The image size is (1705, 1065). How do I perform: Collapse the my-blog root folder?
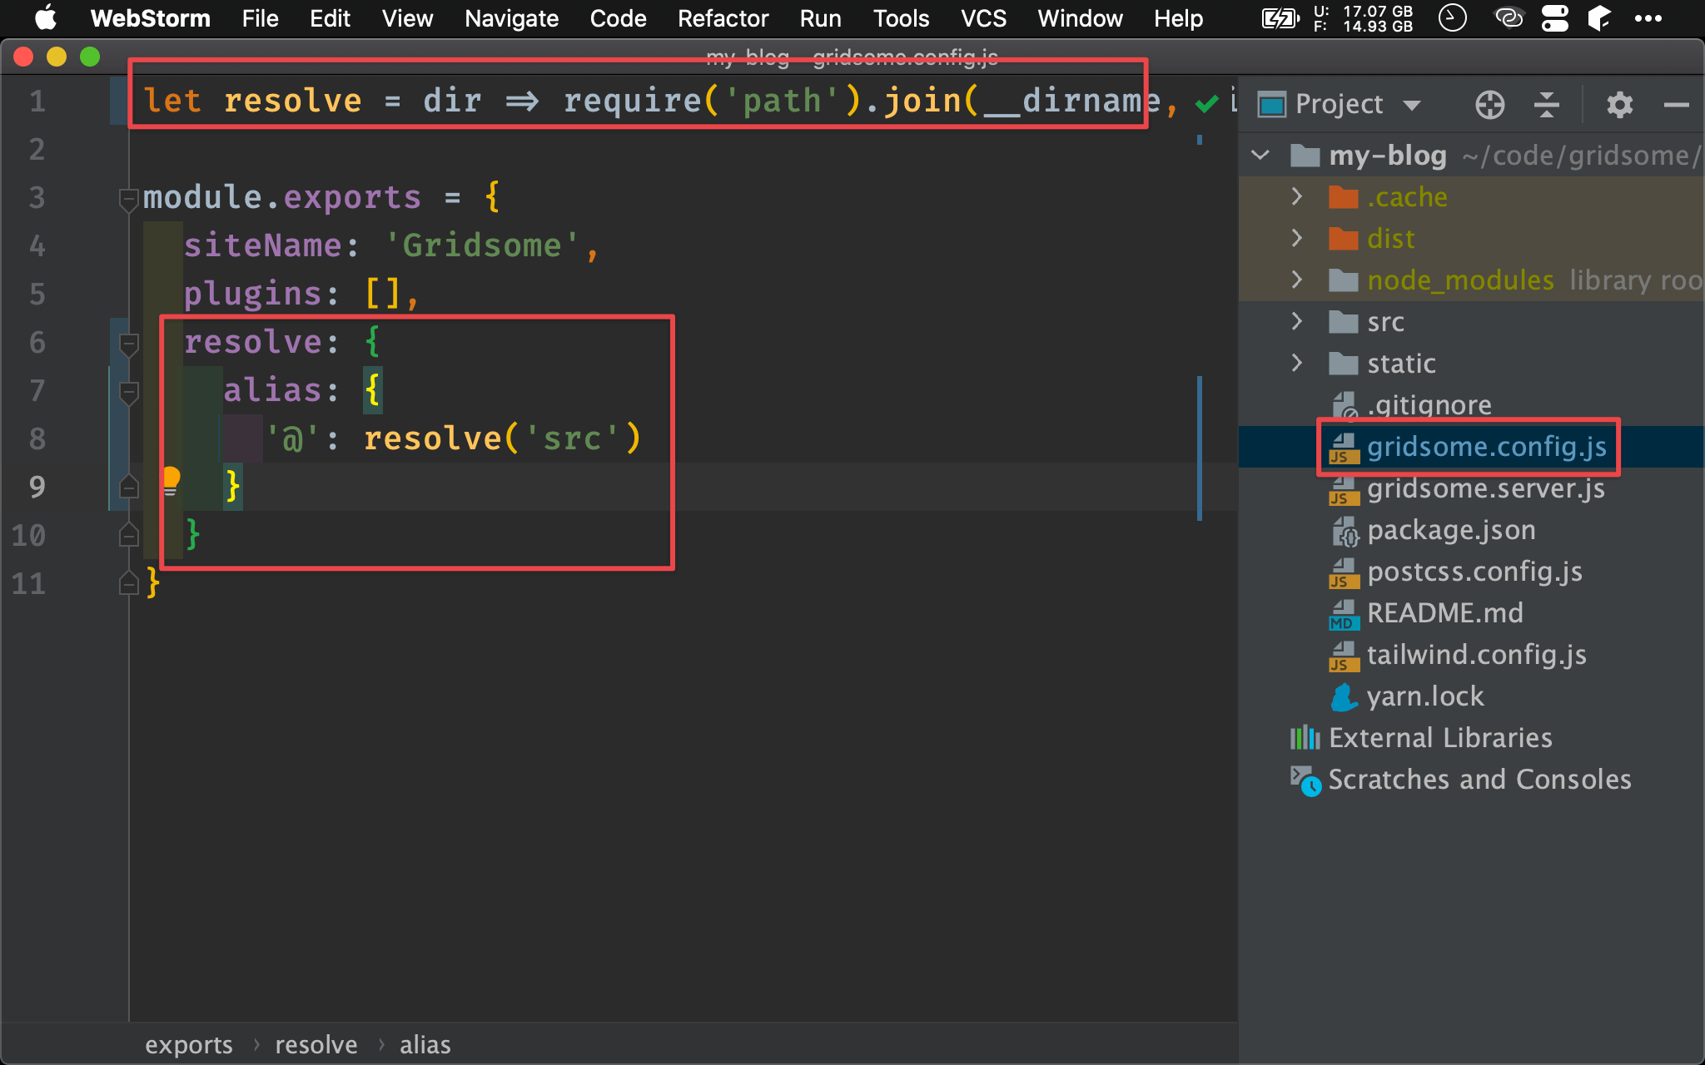[1260, 155]
